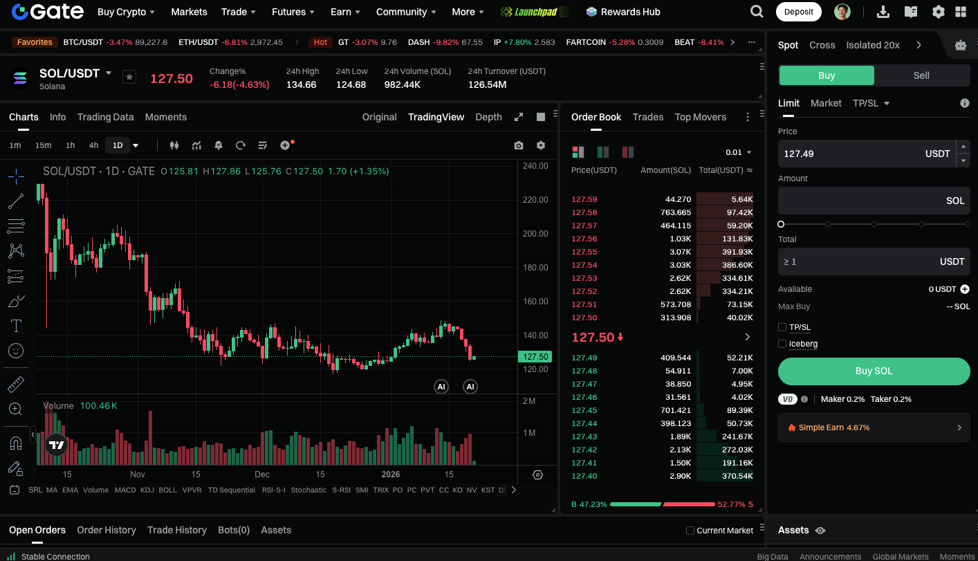Click the amount percentage slider handle
Screen dimensions: 978x561
[x=781, y=224]
